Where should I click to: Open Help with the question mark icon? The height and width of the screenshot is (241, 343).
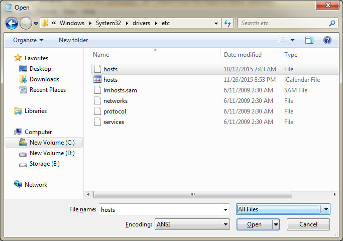[x=327, y=40]
